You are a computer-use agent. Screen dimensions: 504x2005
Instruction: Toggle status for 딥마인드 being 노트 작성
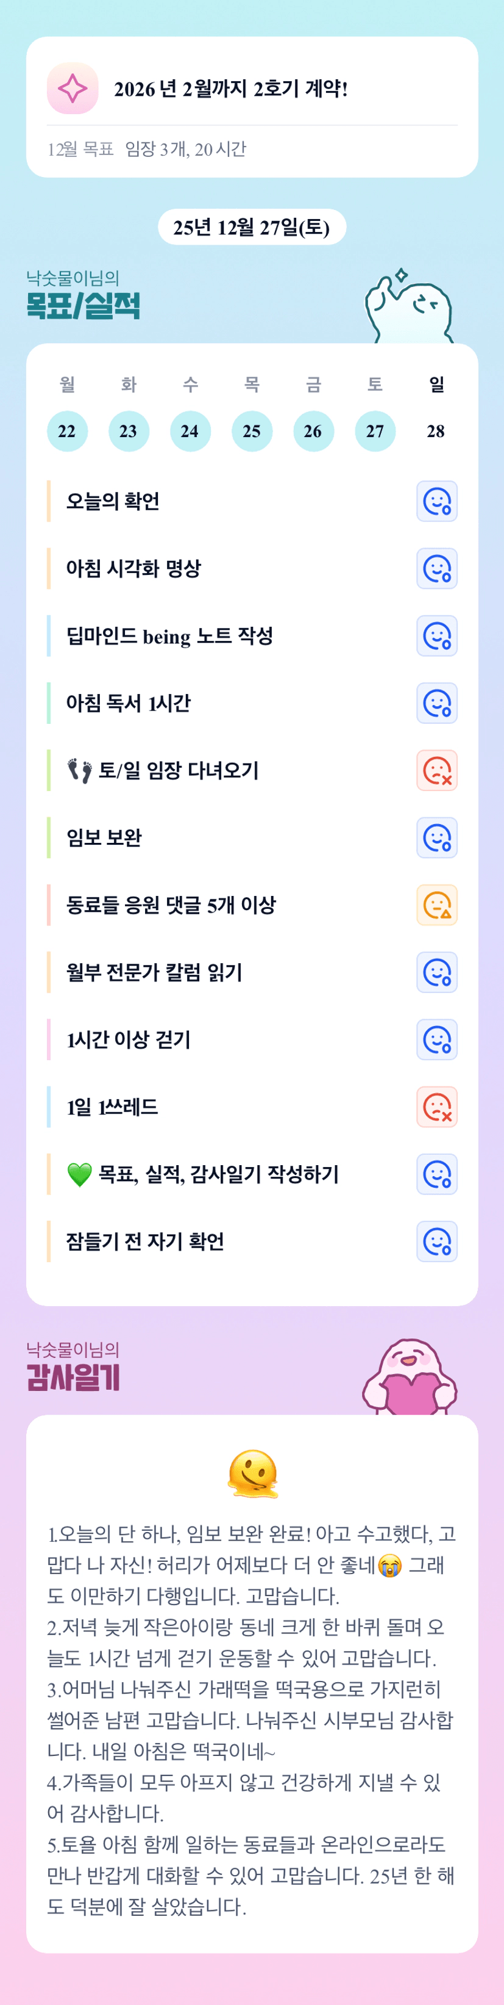[436, 636]
